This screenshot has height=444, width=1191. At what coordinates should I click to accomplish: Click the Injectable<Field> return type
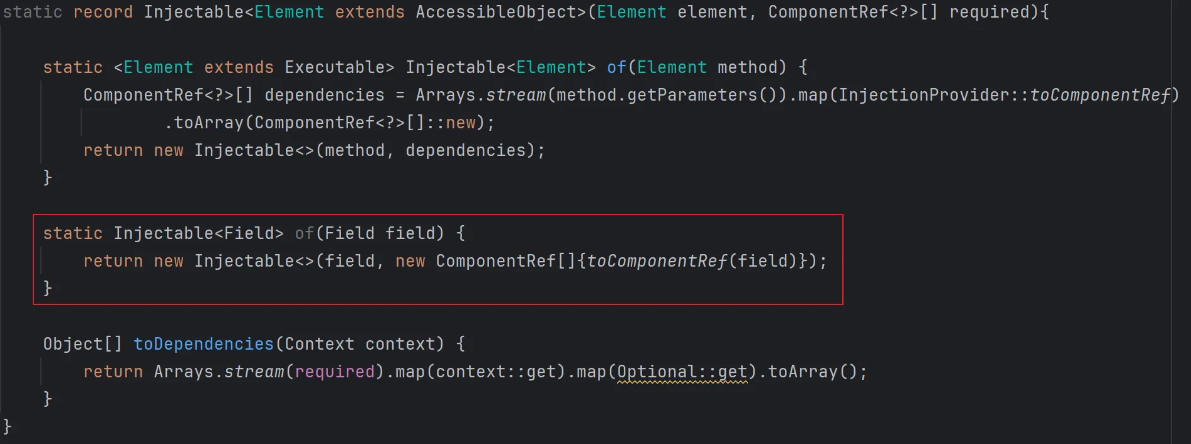[x=198, y=233]
